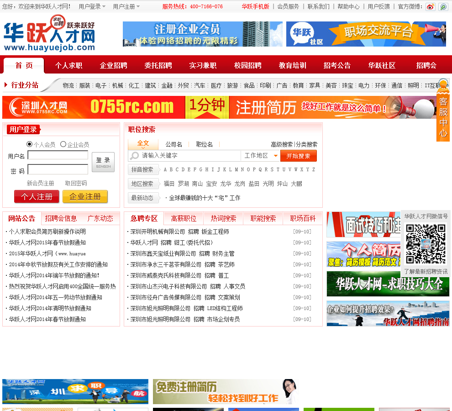Open the 工作地区 dropdown
Viewport: 452px width, 411px height.
click(261, 156)
